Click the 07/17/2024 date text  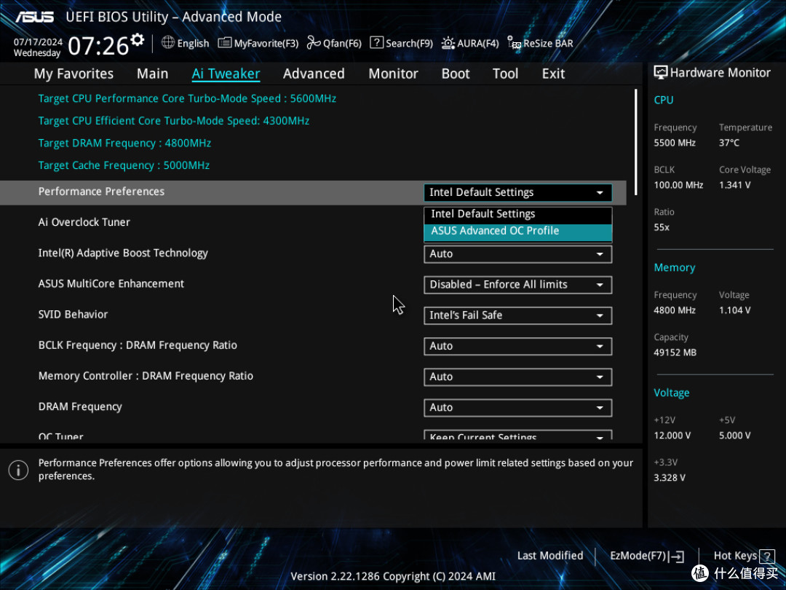click(38, 42)
